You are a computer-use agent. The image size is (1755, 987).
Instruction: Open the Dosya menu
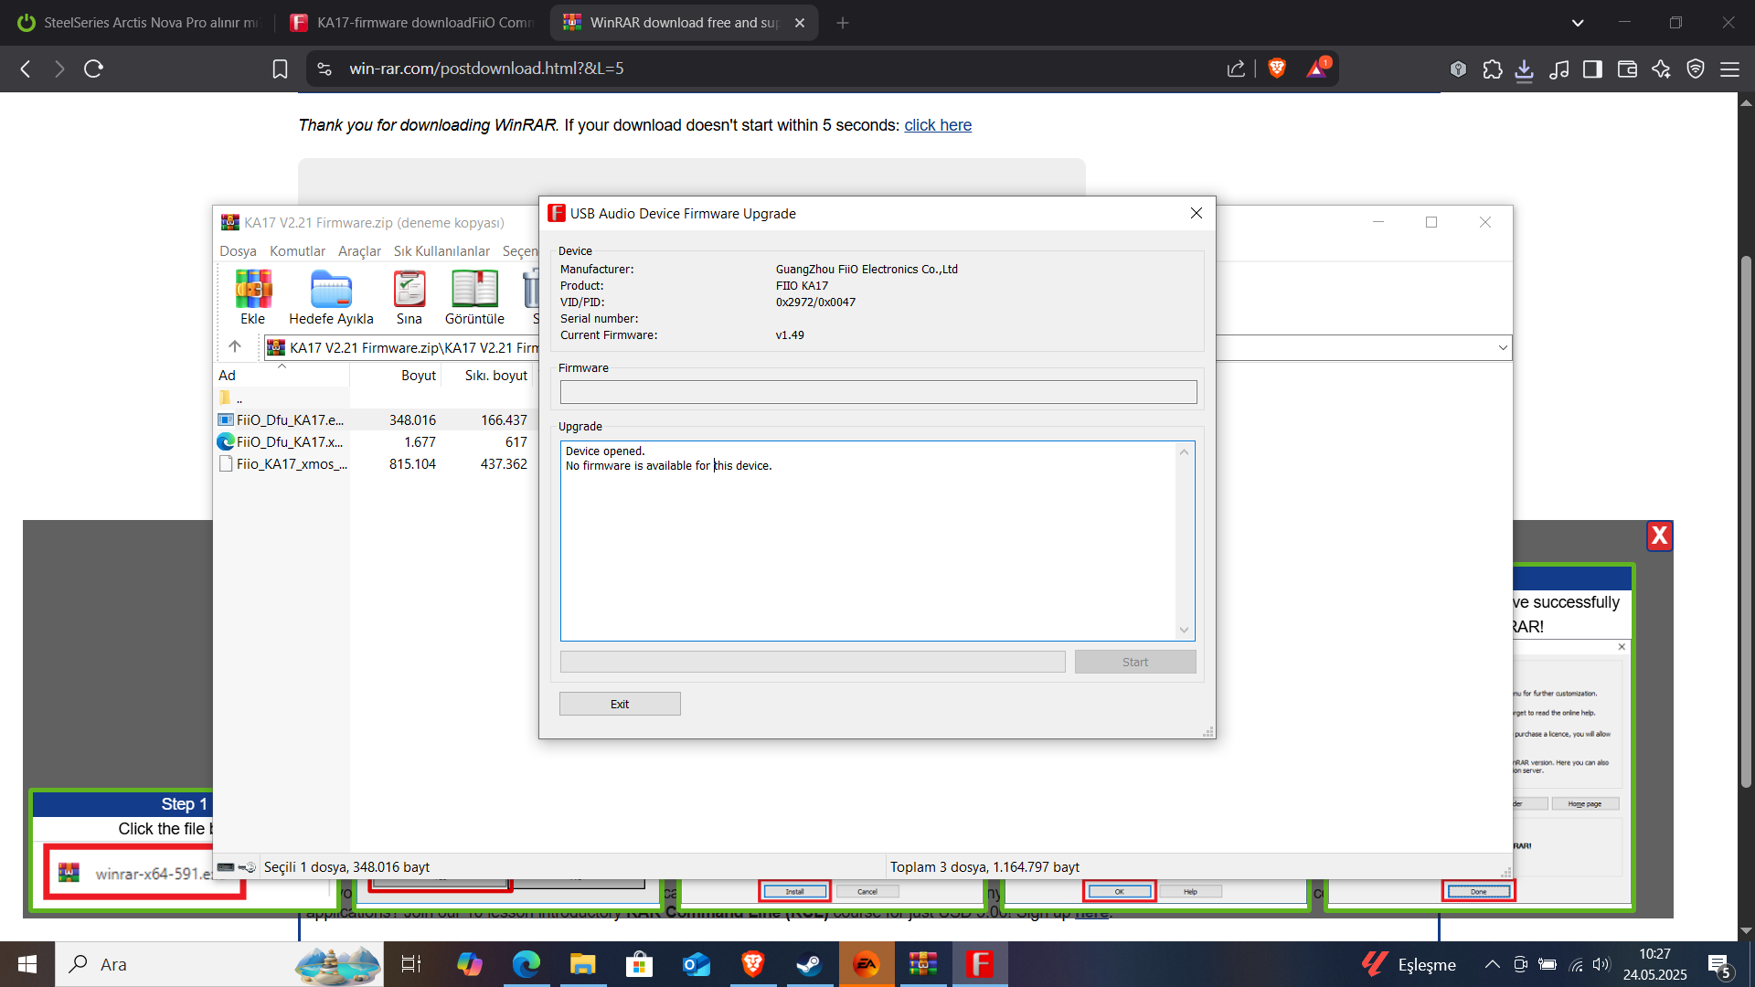238,251
